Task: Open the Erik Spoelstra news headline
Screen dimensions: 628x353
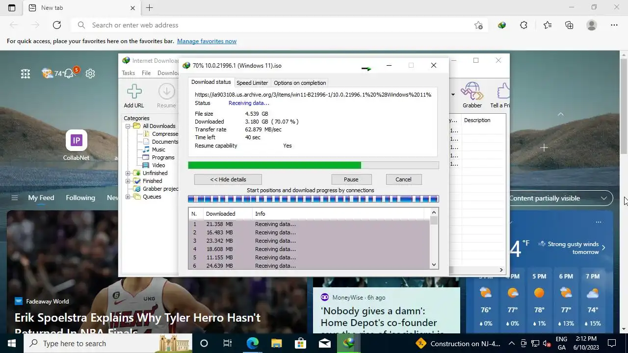Action: (137, 324)
